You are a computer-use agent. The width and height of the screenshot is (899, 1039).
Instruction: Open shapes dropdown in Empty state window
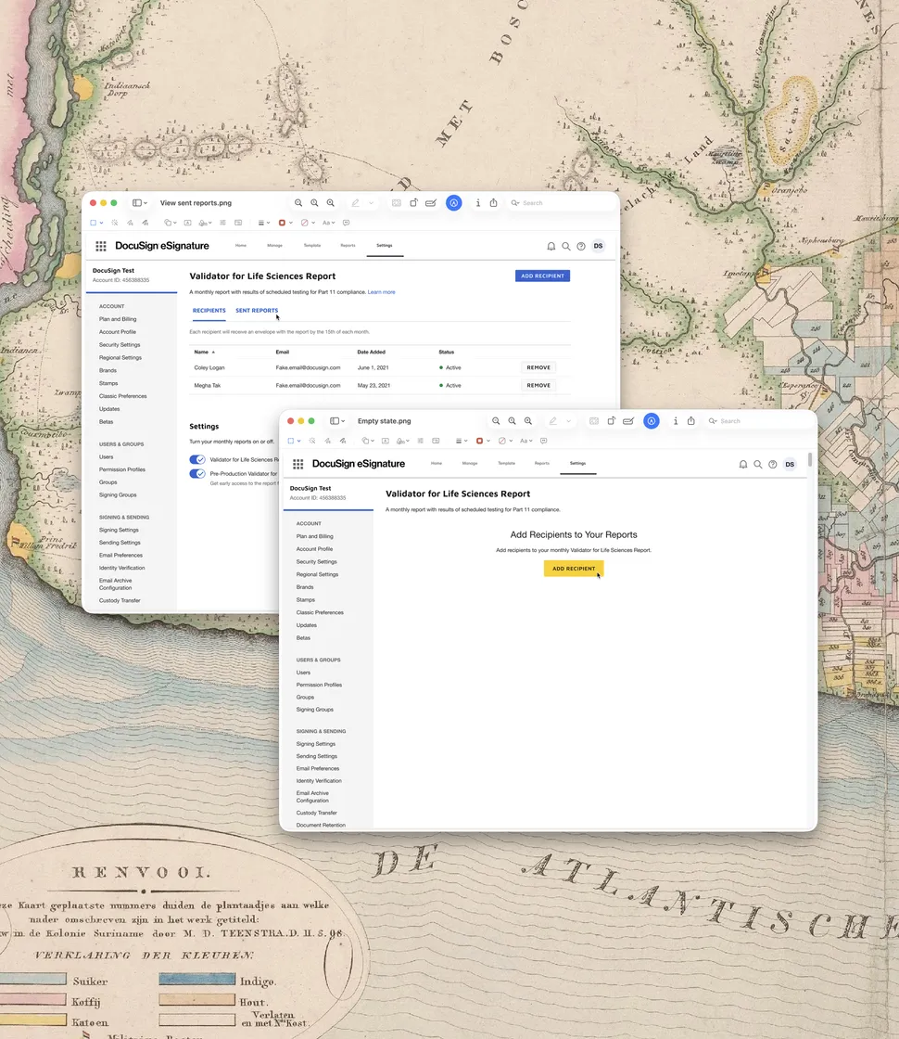click(367, 441)
